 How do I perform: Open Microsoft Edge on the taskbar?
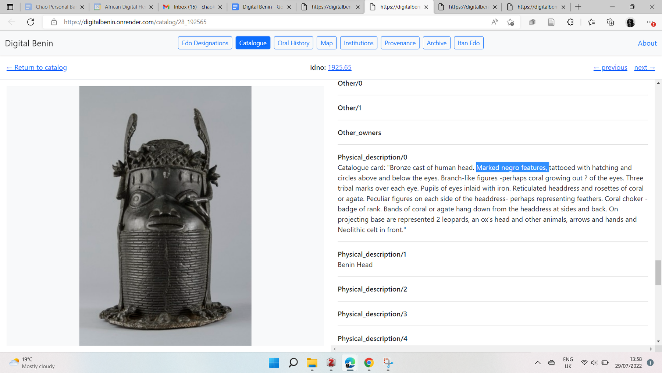point(350,363)
